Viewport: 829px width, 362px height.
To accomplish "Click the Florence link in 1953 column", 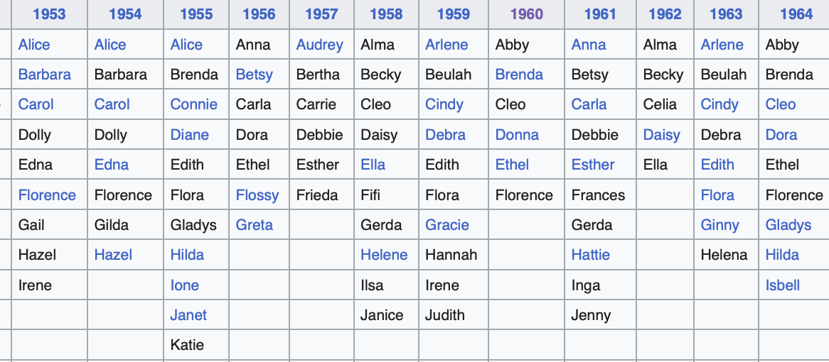I will tap(47, 195).
